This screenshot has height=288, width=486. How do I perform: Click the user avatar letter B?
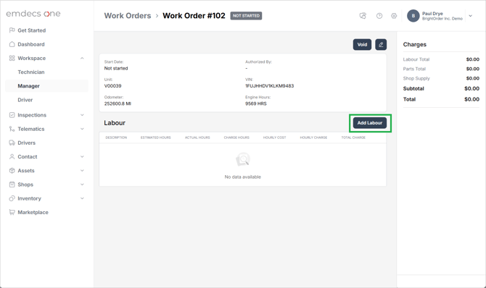[x=413, y=16]
